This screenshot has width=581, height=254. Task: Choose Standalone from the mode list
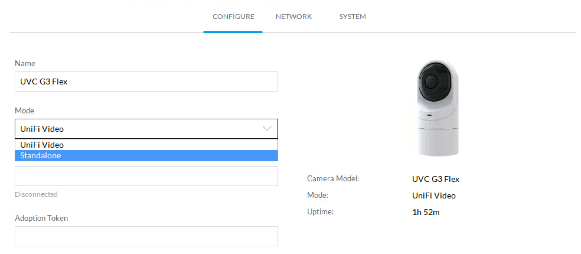pyautogui.click(x=146, y=156)
